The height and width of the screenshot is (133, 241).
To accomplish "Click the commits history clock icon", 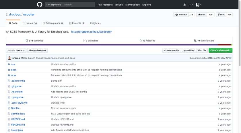I will [x=27, y=41].
